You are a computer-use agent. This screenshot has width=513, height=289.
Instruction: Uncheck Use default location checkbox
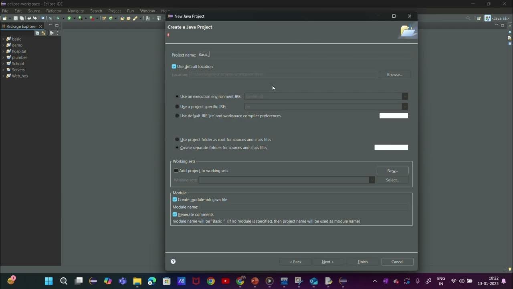click(x=174, y=67)
